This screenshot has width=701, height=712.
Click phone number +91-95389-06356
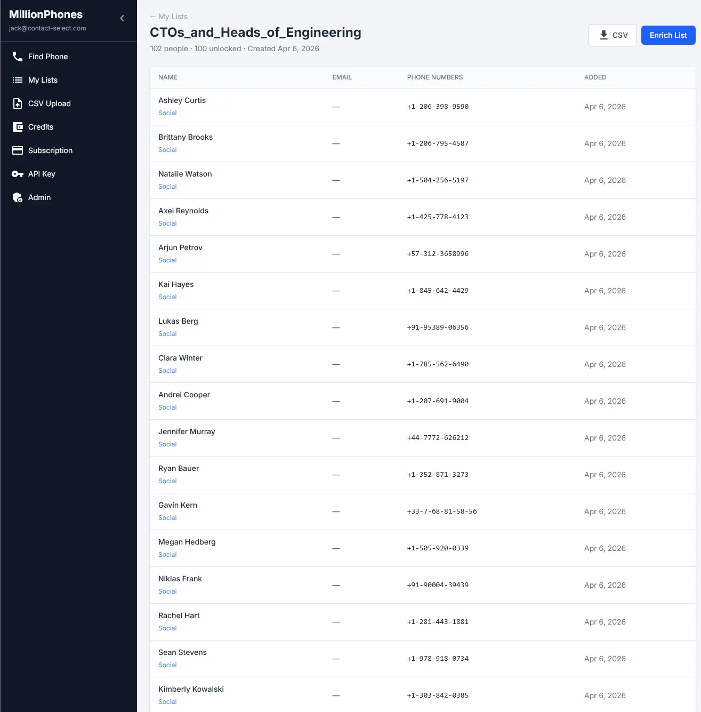(x=438, y=327)
